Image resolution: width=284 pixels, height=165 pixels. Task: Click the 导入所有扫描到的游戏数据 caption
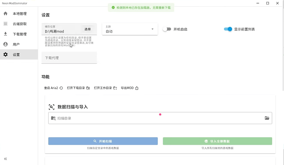[217, 148]
